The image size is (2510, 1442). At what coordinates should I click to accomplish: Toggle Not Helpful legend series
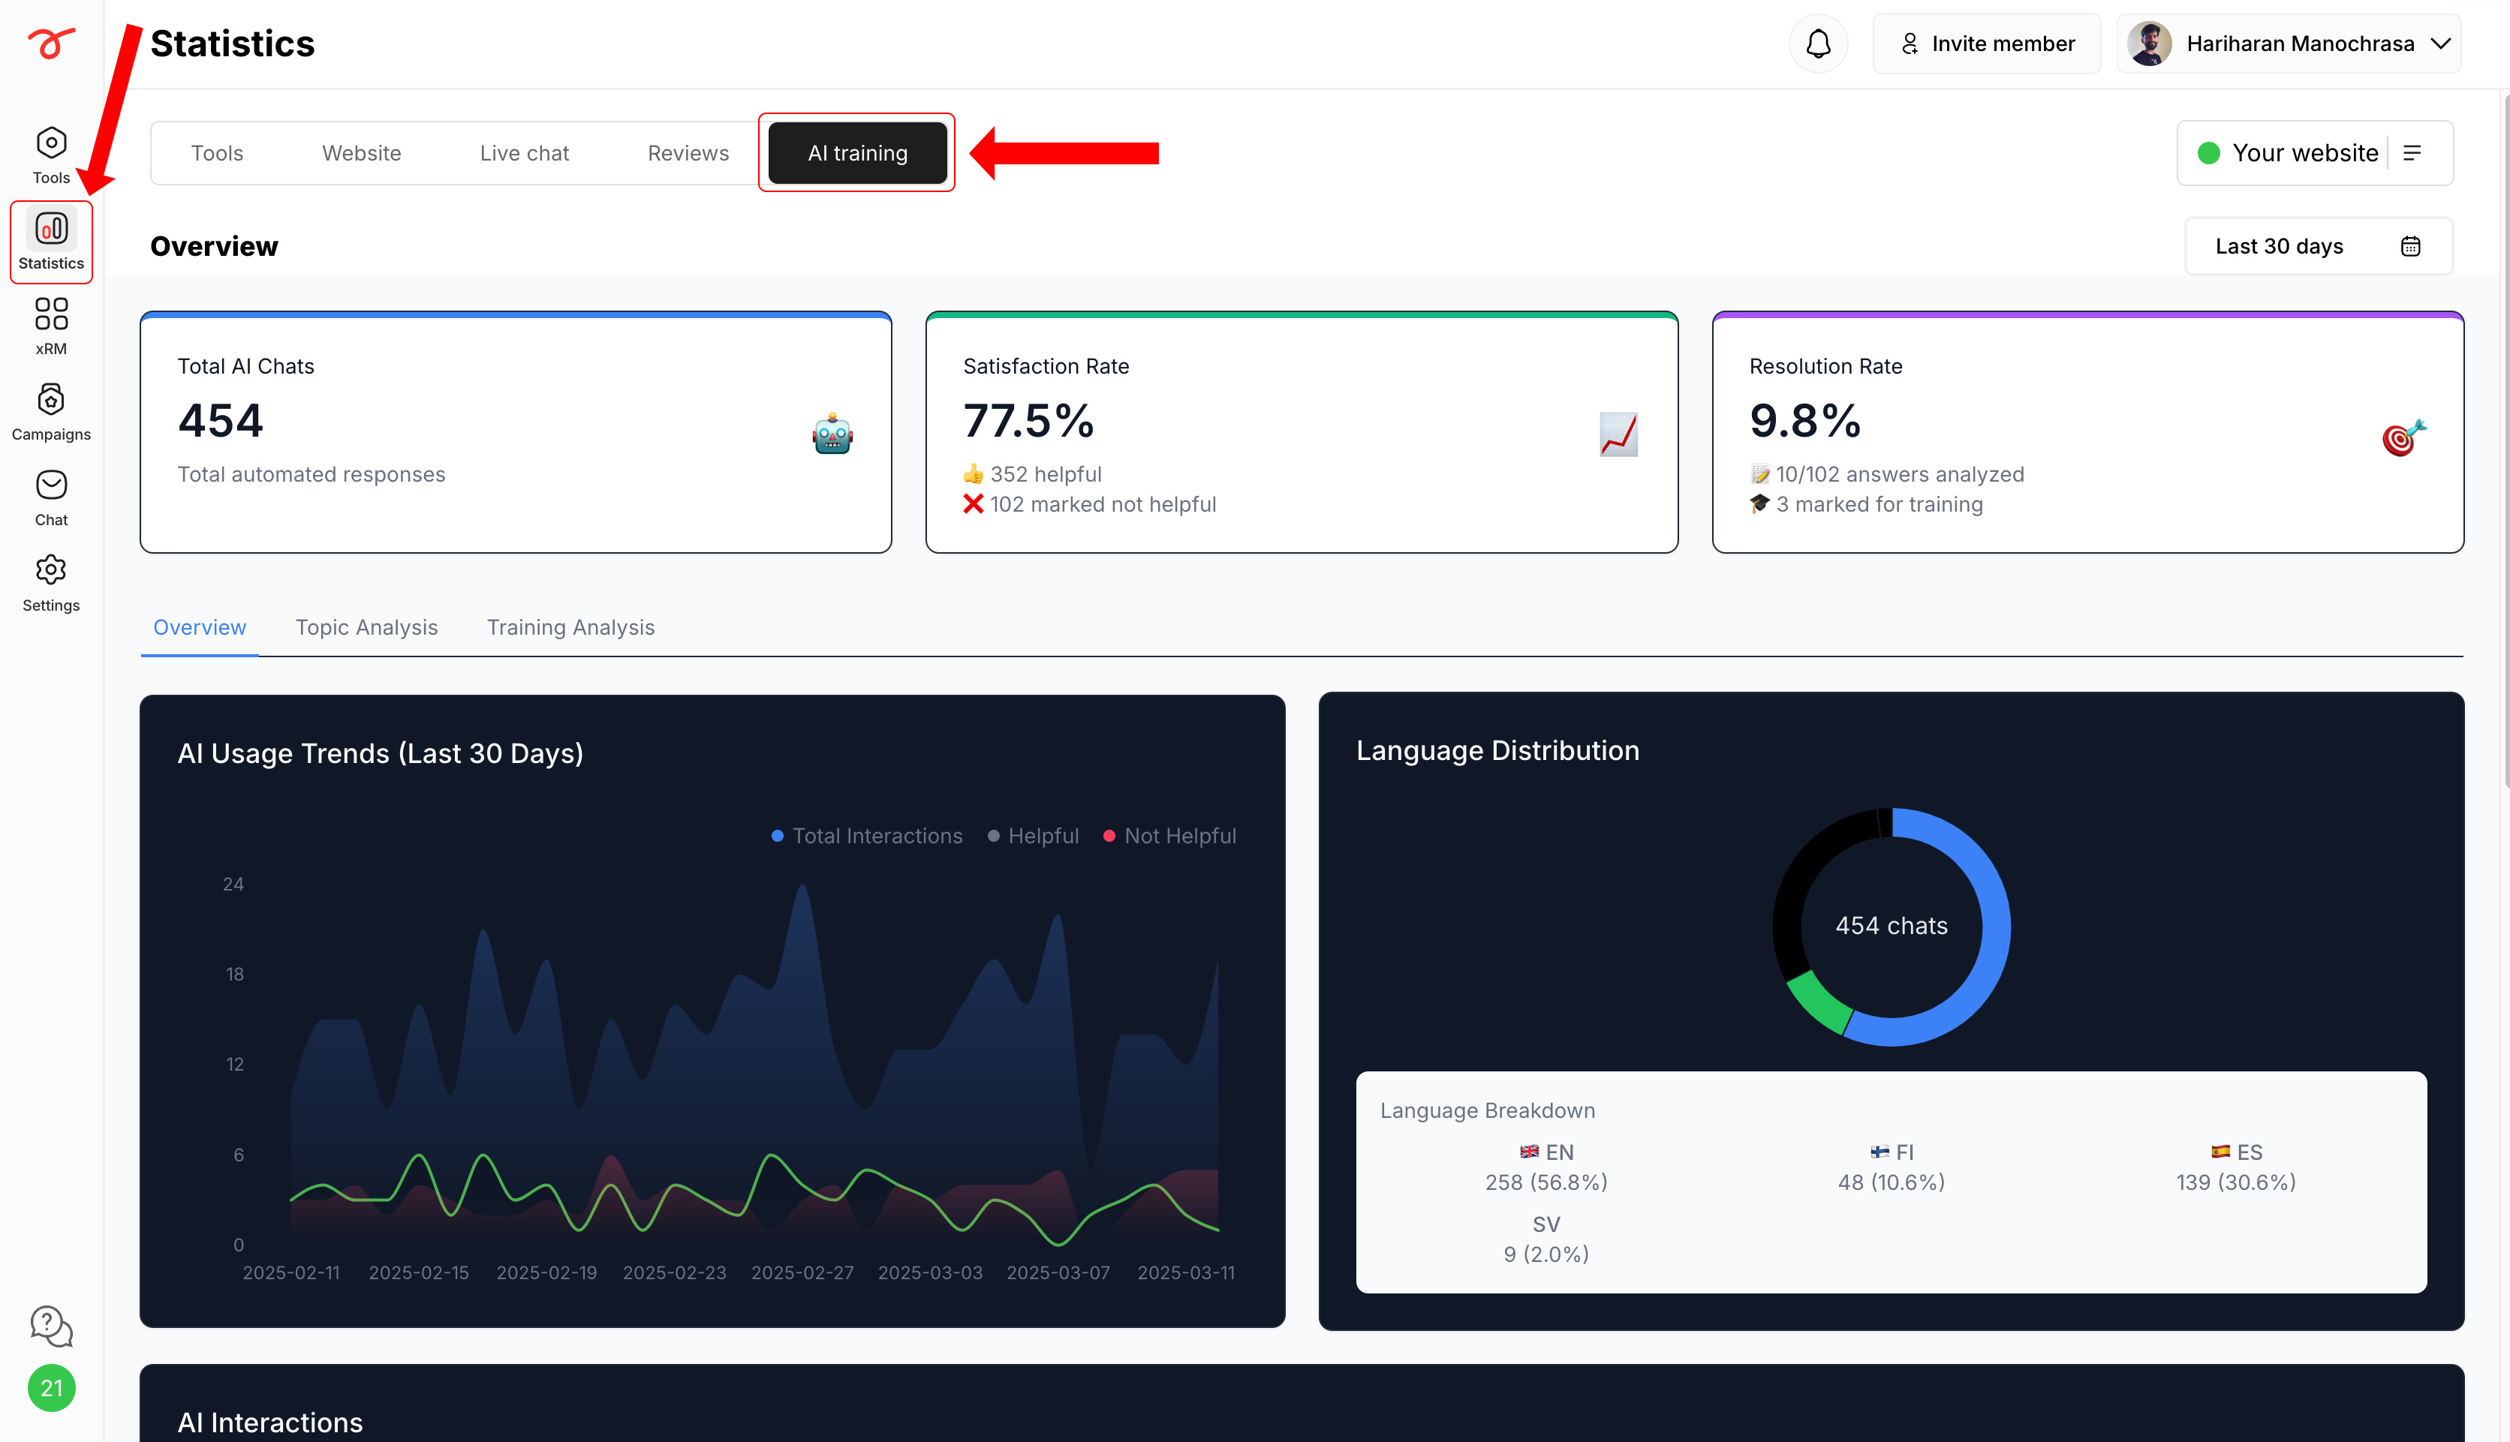[x=1170, y=836]
